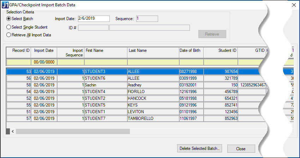Click the Import Date input field

click(94, 19)
